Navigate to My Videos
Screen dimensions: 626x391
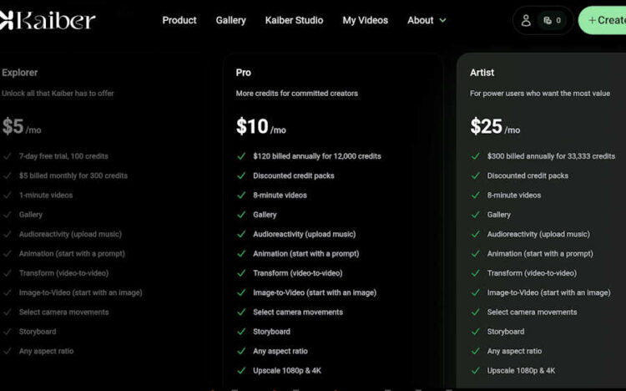[x=365, y=20]
